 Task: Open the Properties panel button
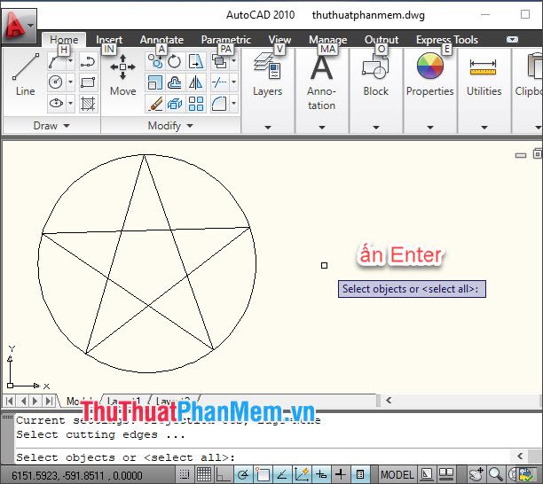coord(429,90)
